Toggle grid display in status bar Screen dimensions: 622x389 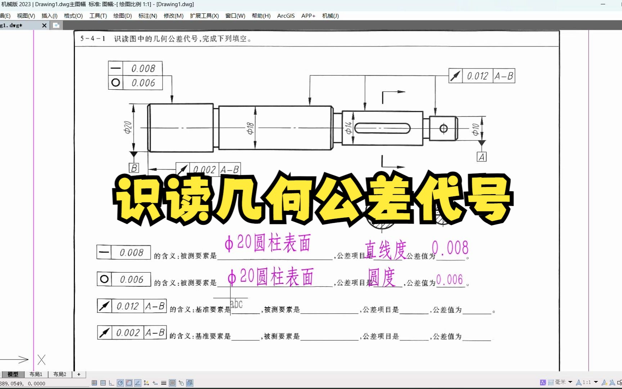pos(103,383)
